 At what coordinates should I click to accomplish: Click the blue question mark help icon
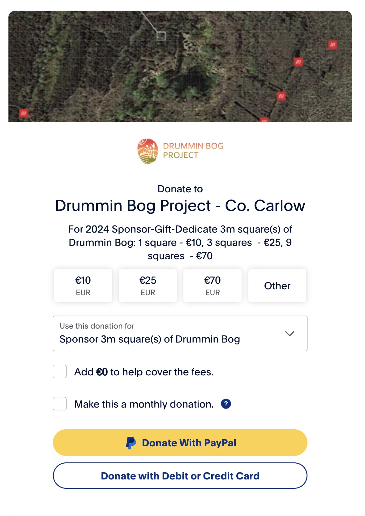pos(226,404)
